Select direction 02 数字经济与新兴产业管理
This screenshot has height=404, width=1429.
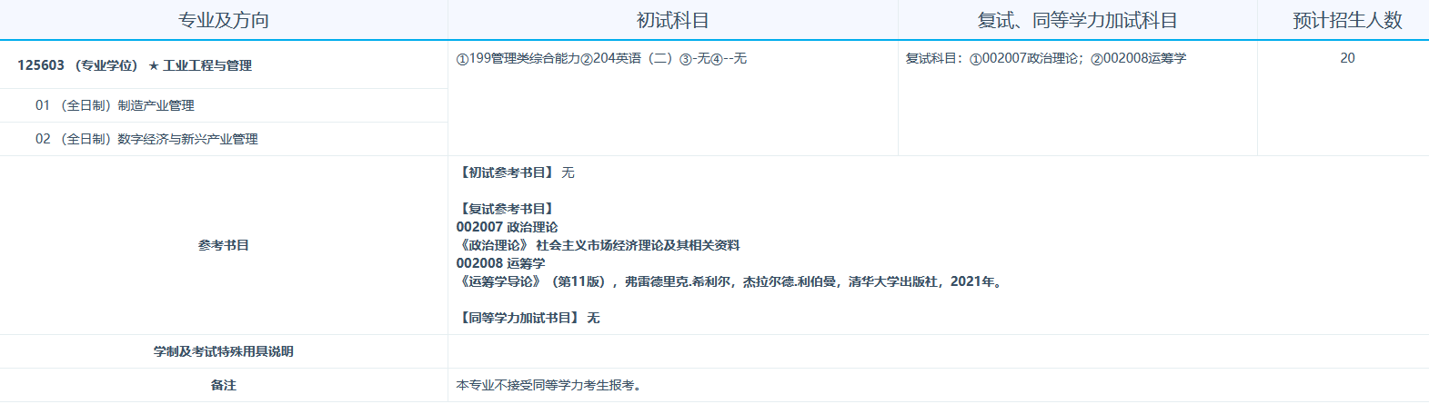(146, 139)
